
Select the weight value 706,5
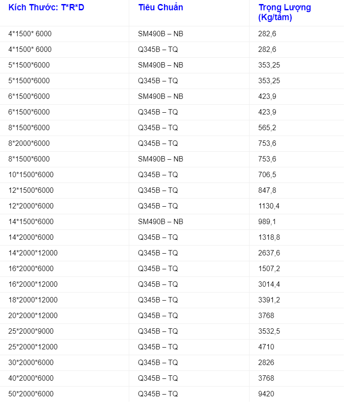tap(267, 175)
